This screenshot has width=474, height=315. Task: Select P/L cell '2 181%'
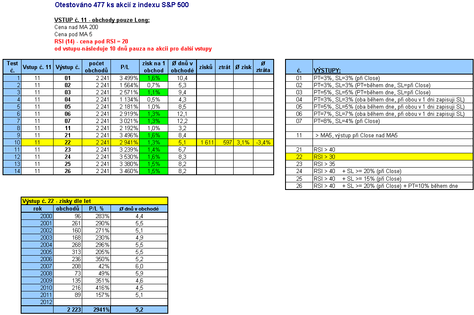125,107
